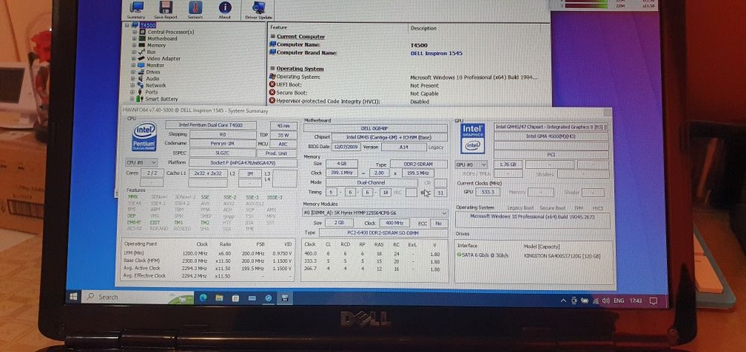This screenshot has height=352, width=746.
Task: Open the Windows Start button
Action: click(x=73, y=297)
